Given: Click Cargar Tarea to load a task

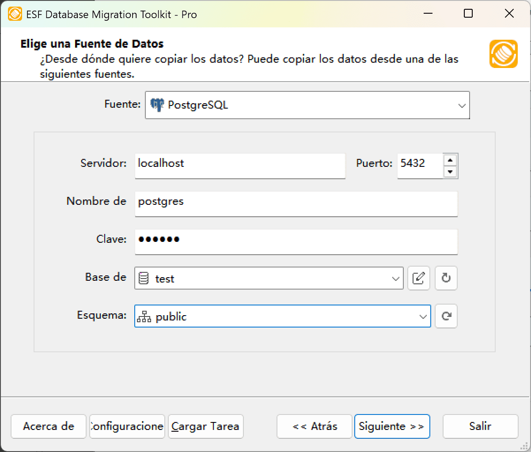Looking at the screenshot, I should (x=205, y=426).
